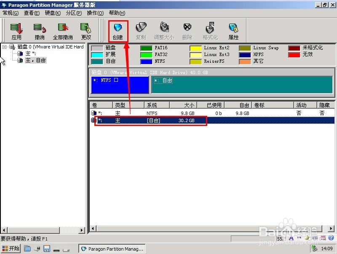Click the 撤消 (Undo) toolbar icon
Image resolution: width=337 pixels, height=254 pixels.
(40, 31)
